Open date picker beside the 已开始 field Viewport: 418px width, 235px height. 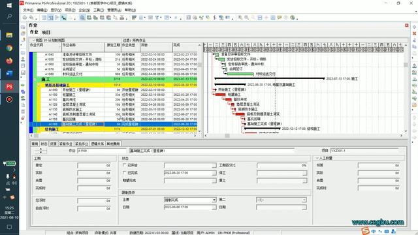pos(214,165)
